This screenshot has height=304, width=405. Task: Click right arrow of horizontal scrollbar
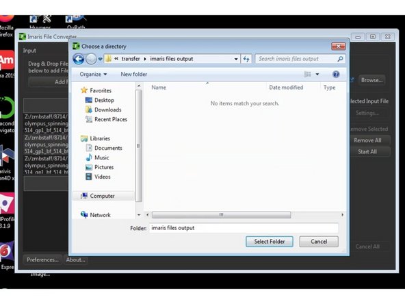tap(343, 215)
